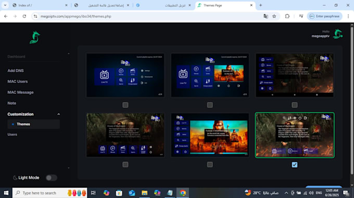Select the Themes Page tab
Viewport: 354px width, 198px height.
pos(225,5)
